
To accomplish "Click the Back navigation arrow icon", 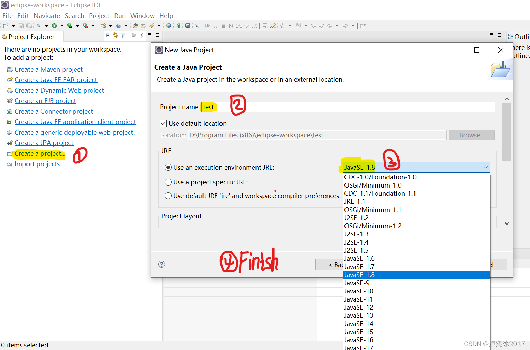I will tap(329, 26).
